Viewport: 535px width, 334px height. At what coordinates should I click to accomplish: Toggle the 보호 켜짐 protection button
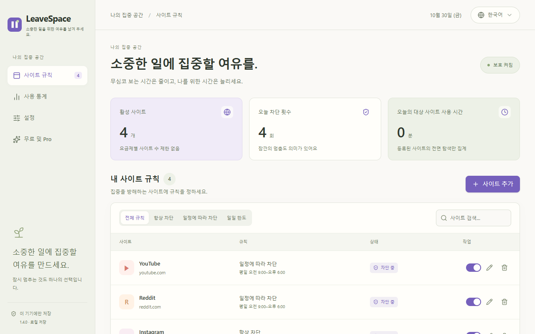(500, 65)
